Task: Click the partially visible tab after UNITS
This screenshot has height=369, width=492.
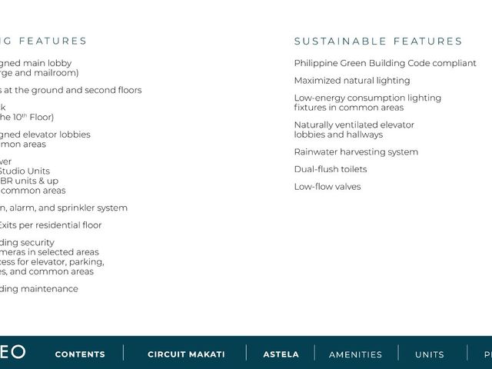Action: pyautogui.click(x=488, y=354)
